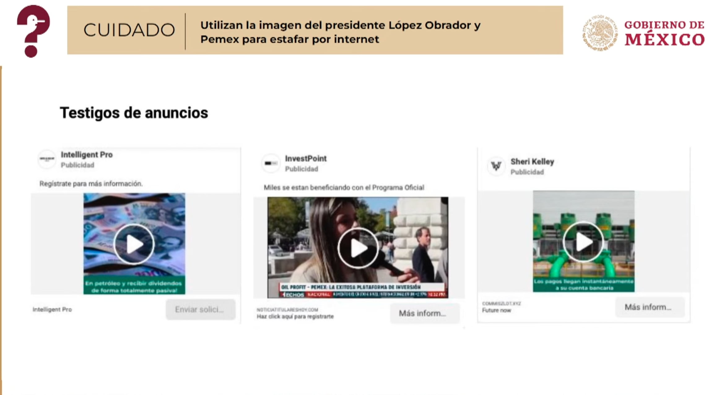Open the Sheri Kelley page name link
The image size is (727, 395).
(x=532, y=162)
